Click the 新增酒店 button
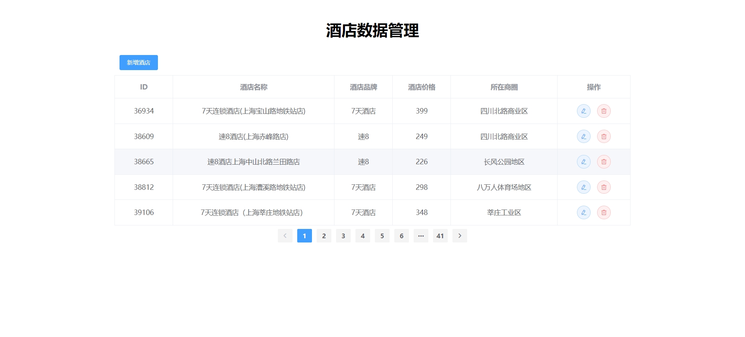Screen dimensions: 745x337 pos(139,63)
